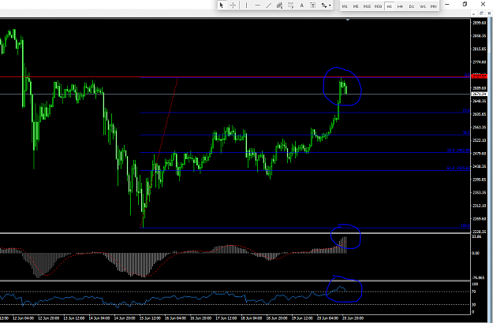Click the 2479.60 price scale value
The image size is (493, 323).
(480, 153)
